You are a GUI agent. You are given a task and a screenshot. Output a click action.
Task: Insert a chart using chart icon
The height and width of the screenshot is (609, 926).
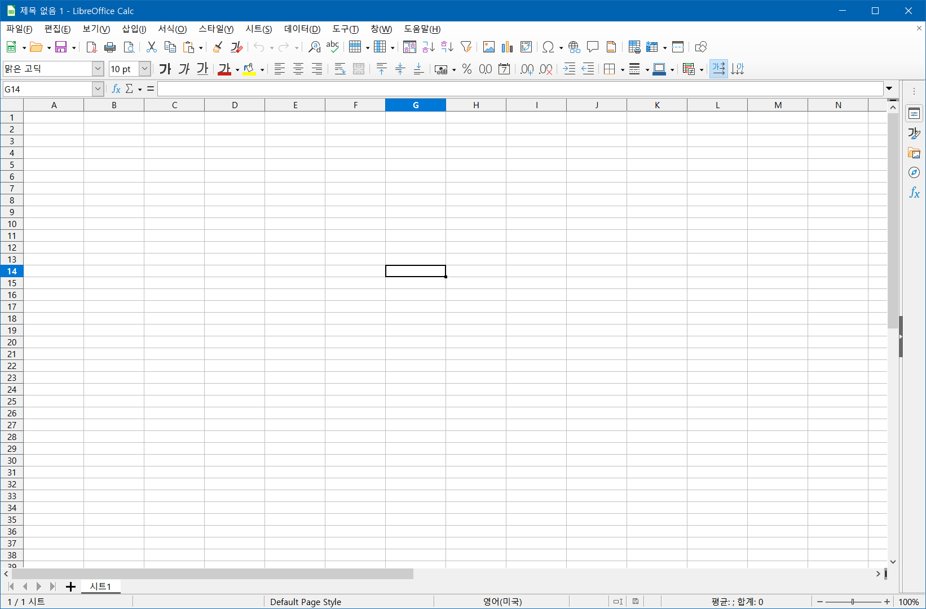point(508,47)
